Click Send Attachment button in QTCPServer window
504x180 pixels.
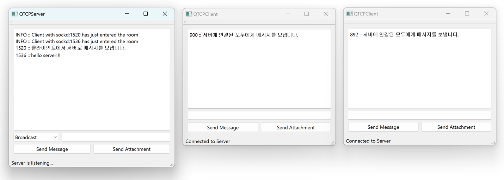pos(131,149)
